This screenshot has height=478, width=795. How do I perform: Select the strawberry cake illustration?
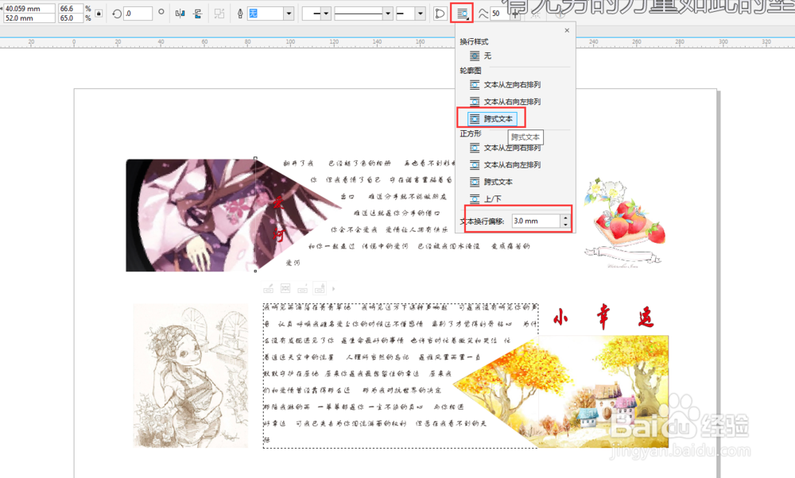pyautogui.click(x=625, y=223)
